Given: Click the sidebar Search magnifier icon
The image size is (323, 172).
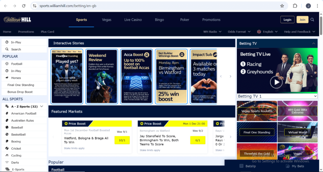Looking at the screenshot, I should (x=7, y=49).
